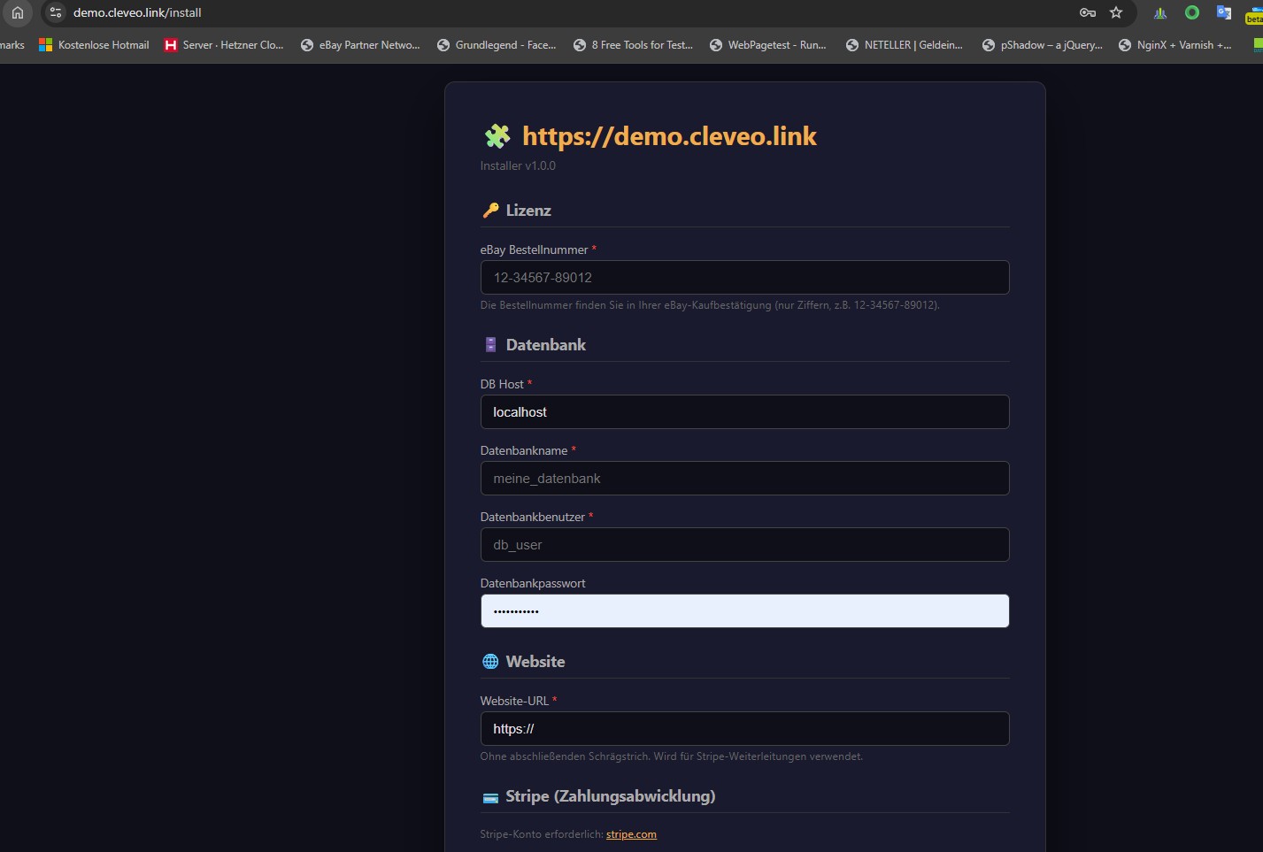Focus the DB Host field containing localhost

[744, 412]
